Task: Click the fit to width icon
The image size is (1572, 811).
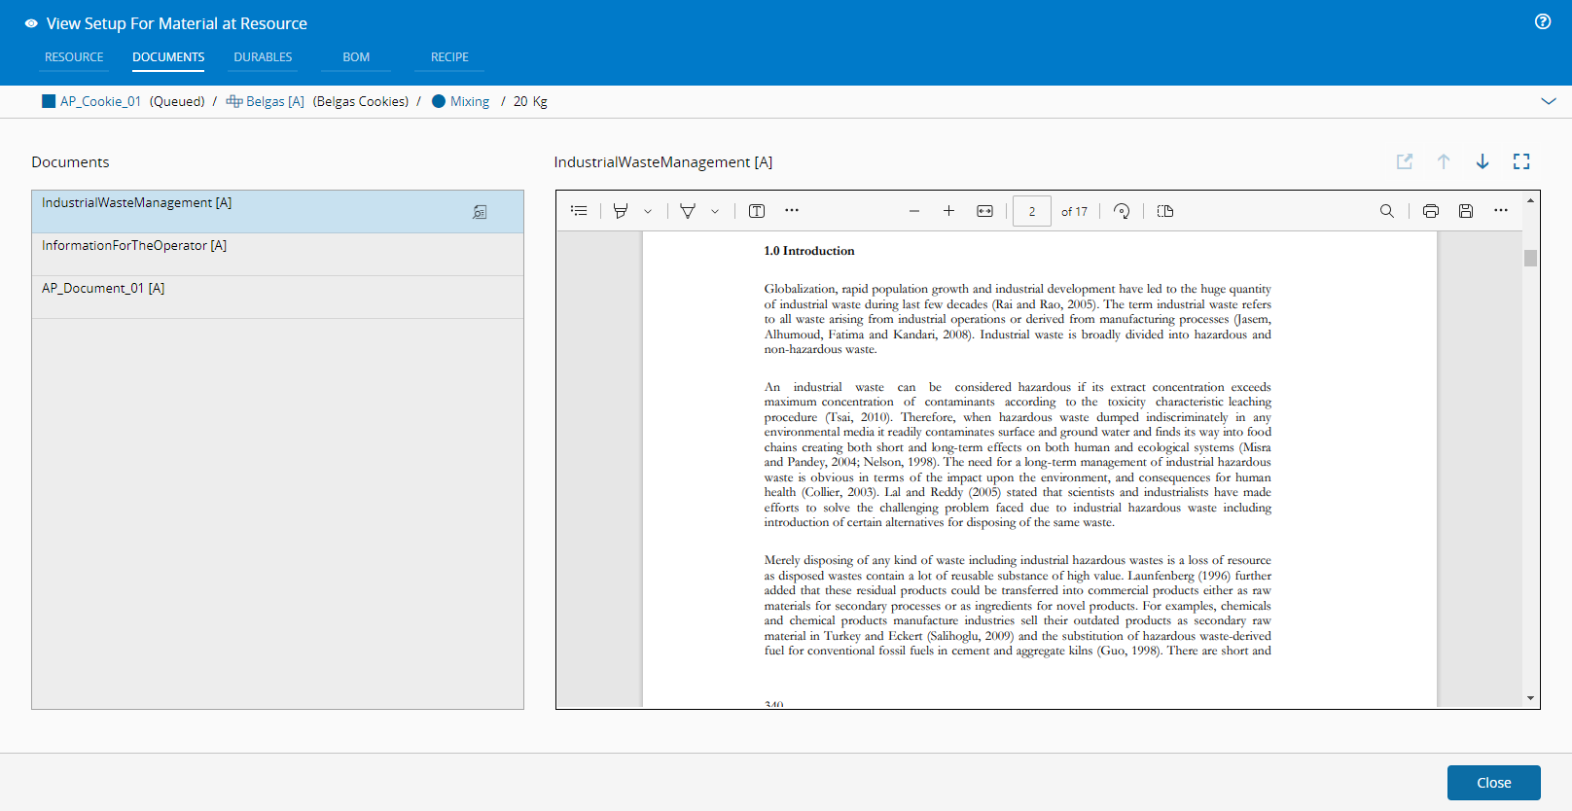Action: point(984,211)
